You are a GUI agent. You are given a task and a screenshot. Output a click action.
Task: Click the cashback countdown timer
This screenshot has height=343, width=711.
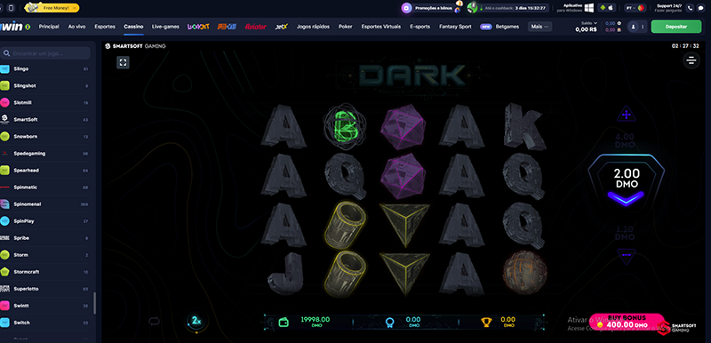tap(508, 8)
